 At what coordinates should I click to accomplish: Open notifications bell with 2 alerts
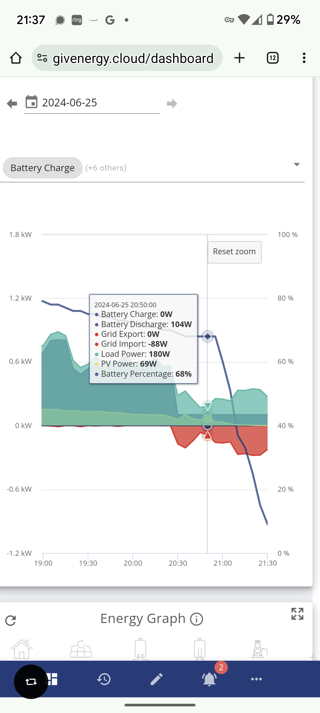tap(209, 679)
